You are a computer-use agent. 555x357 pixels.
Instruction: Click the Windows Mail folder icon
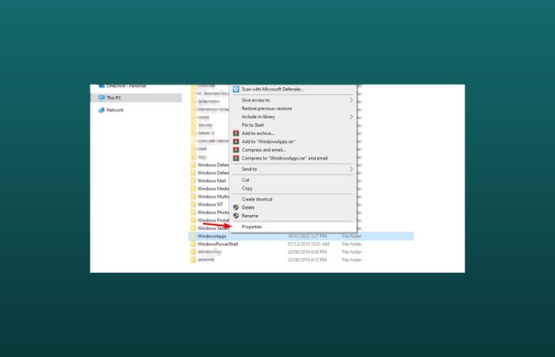click(x=193, y=181)
